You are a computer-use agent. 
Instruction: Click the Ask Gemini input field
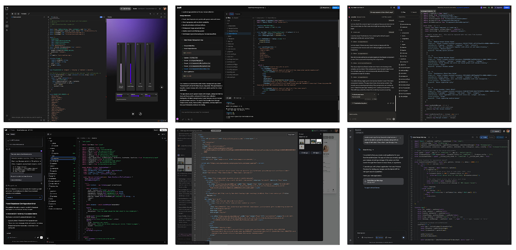coord(381,233)
